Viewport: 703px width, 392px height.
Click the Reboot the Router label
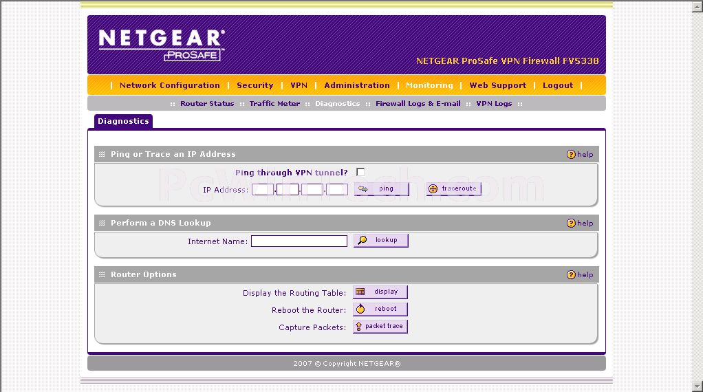click(x=308, y=310)
